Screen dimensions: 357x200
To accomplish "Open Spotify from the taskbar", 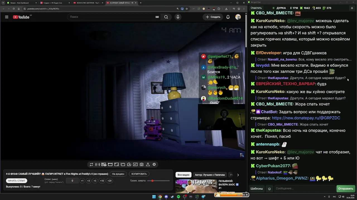I will (x=178, y=197).
